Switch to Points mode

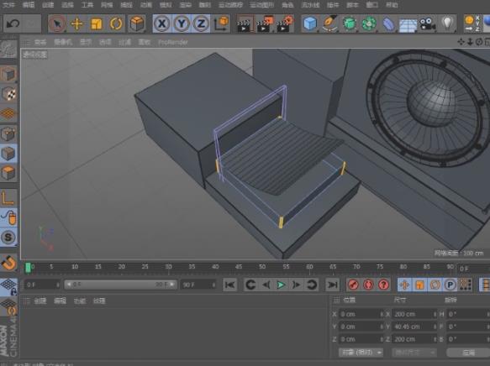8,133
